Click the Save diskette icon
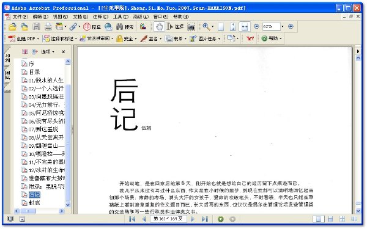 click(36, 27)
